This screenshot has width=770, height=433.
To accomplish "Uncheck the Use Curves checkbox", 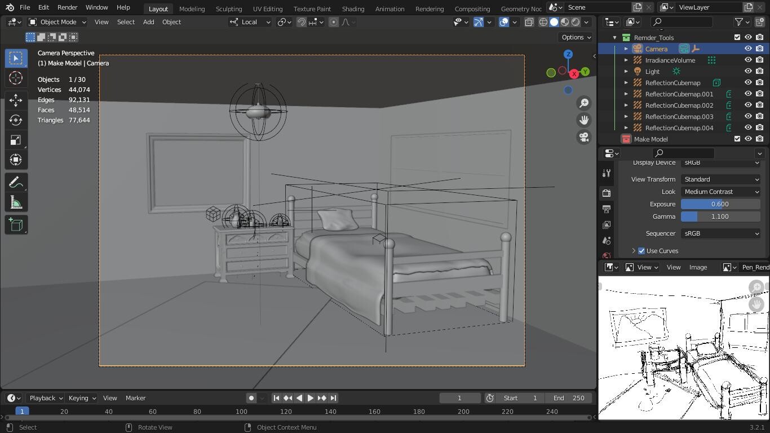I will click(641, 251).
